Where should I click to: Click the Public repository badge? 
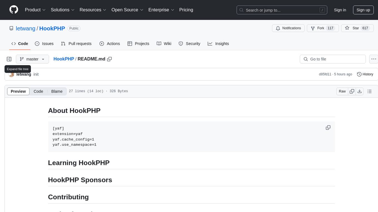pos(74,28)
